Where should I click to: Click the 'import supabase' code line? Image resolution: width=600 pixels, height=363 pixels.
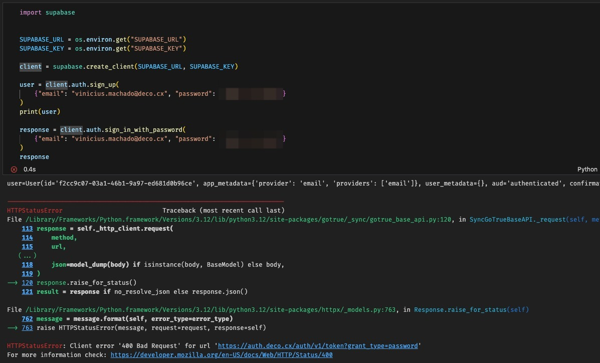(x=47, y=12)
